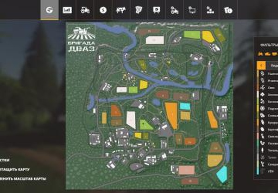Open the map overview globe tab
This screenshot has width=278, height=193.
[x=50, y=10]
